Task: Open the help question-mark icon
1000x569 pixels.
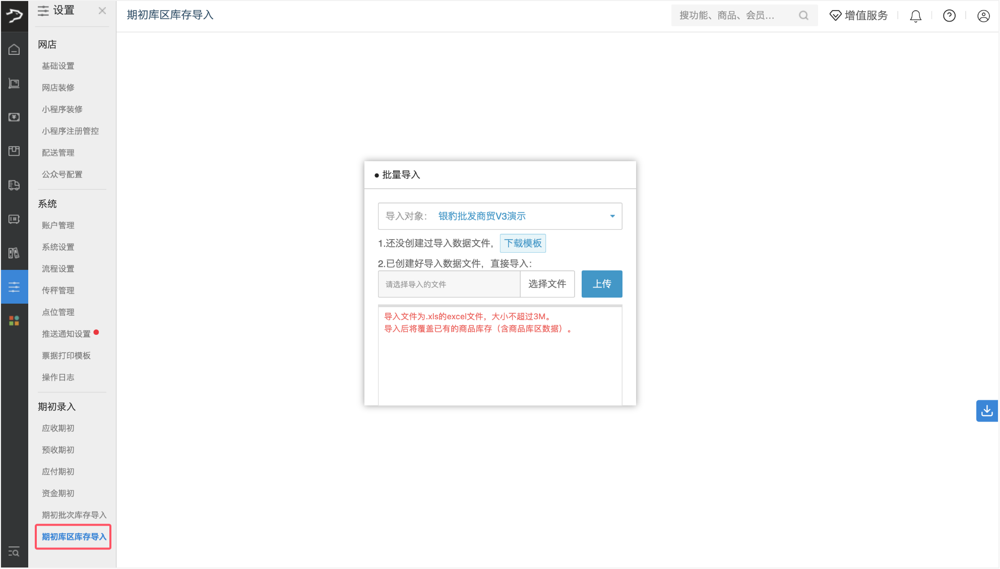Action: 949,16
